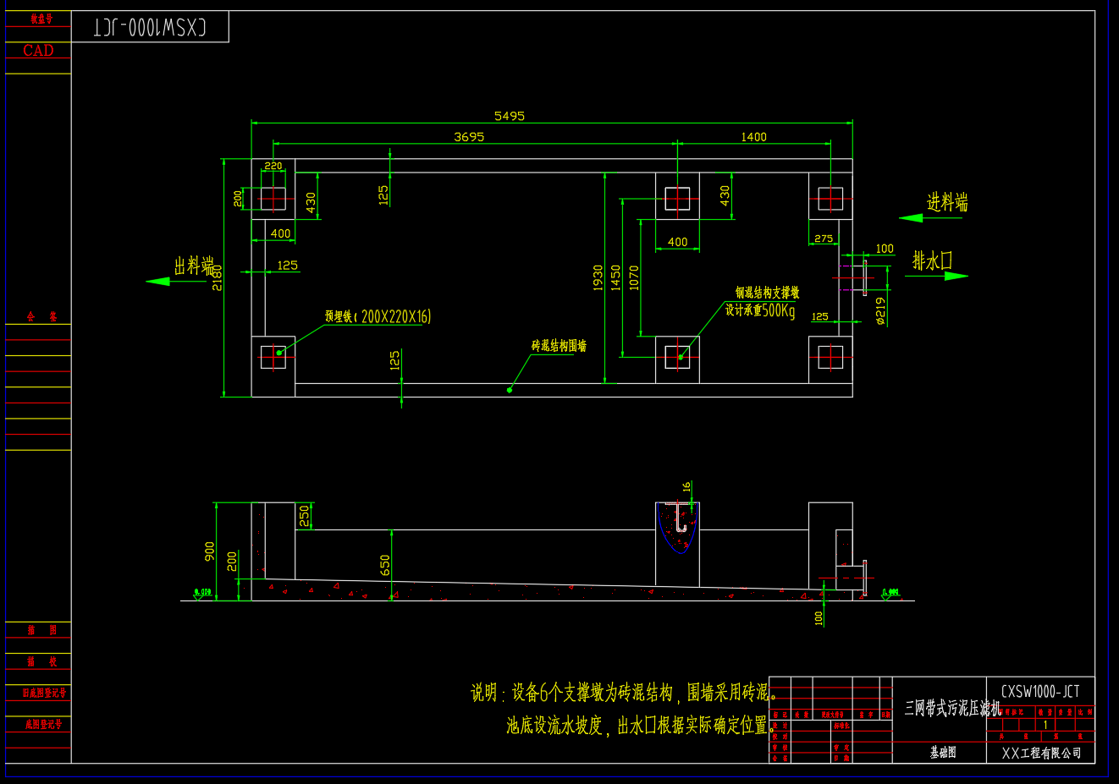Click CXSW1000-JCT in the title block
This screenshot has width=1119, height=784.
tap(1040, 691)
